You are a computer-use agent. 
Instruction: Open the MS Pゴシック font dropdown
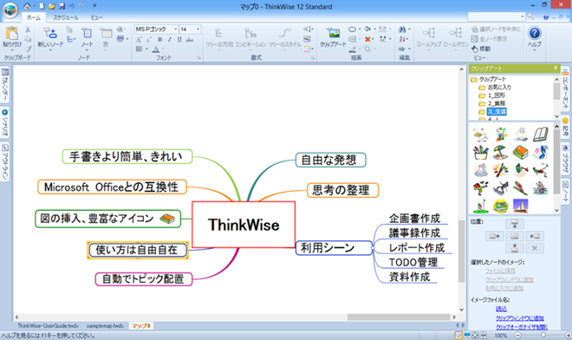point(175,29)
